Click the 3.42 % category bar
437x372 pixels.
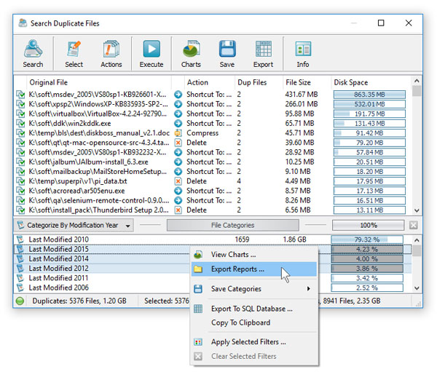[367, 278]
